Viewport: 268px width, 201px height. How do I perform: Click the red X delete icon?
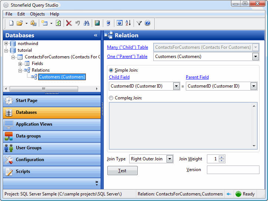pyautogui.click(x=69, y=23)
